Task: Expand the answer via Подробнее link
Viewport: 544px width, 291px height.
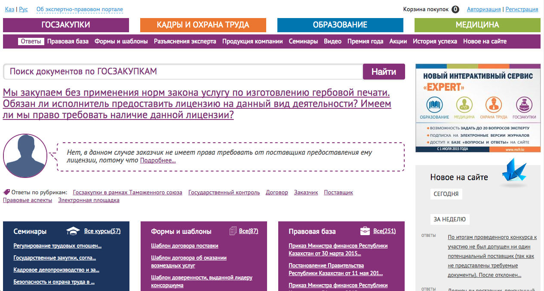Action: pos(158,160)
